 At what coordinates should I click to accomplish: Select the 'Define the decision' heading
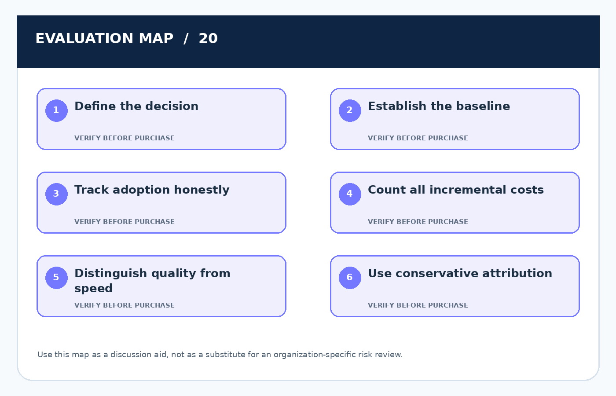(x=136, y=106)
